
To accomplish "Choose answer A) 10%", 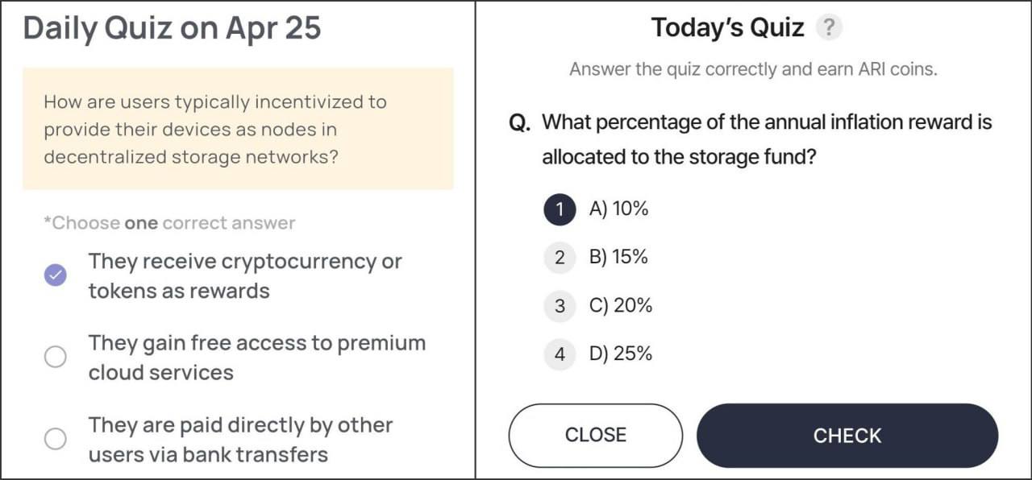I will click(x=619, y=209).
